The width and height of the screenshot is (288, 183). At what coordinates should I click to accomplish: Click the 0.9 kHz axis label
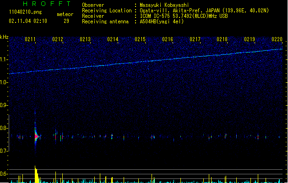(4, 105)
